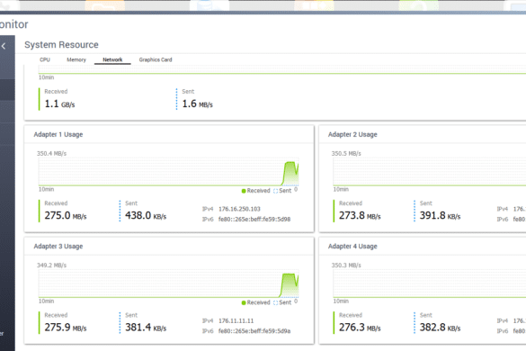This screenshot has height=351, width=526.
Task: Toggle Sent legend marker in Adapter 3 graph
Action: tap(275, 302)
